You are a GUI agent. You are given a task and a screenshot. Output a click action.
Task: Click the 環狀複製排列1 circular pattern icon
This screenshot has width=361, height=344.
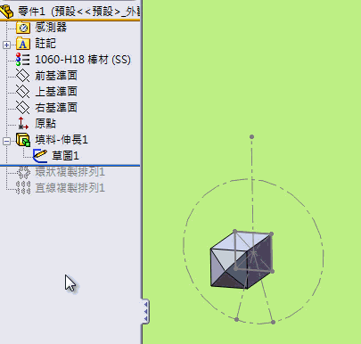click(x=23, y=172)
